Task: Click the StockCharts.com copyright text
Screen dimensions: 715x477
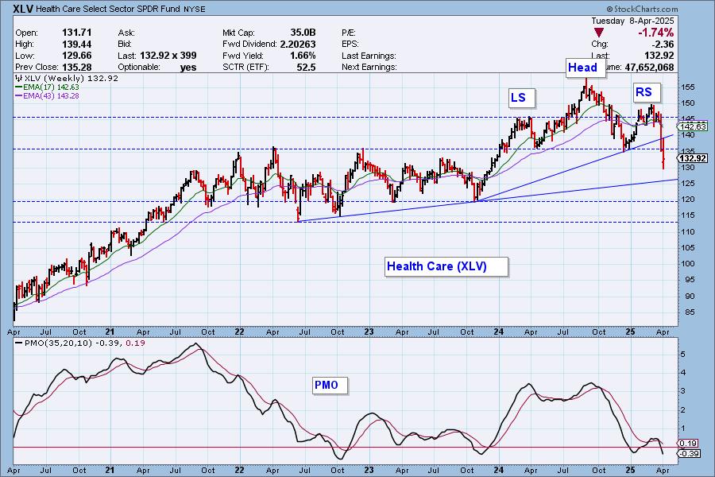Action: coord(642,9)
